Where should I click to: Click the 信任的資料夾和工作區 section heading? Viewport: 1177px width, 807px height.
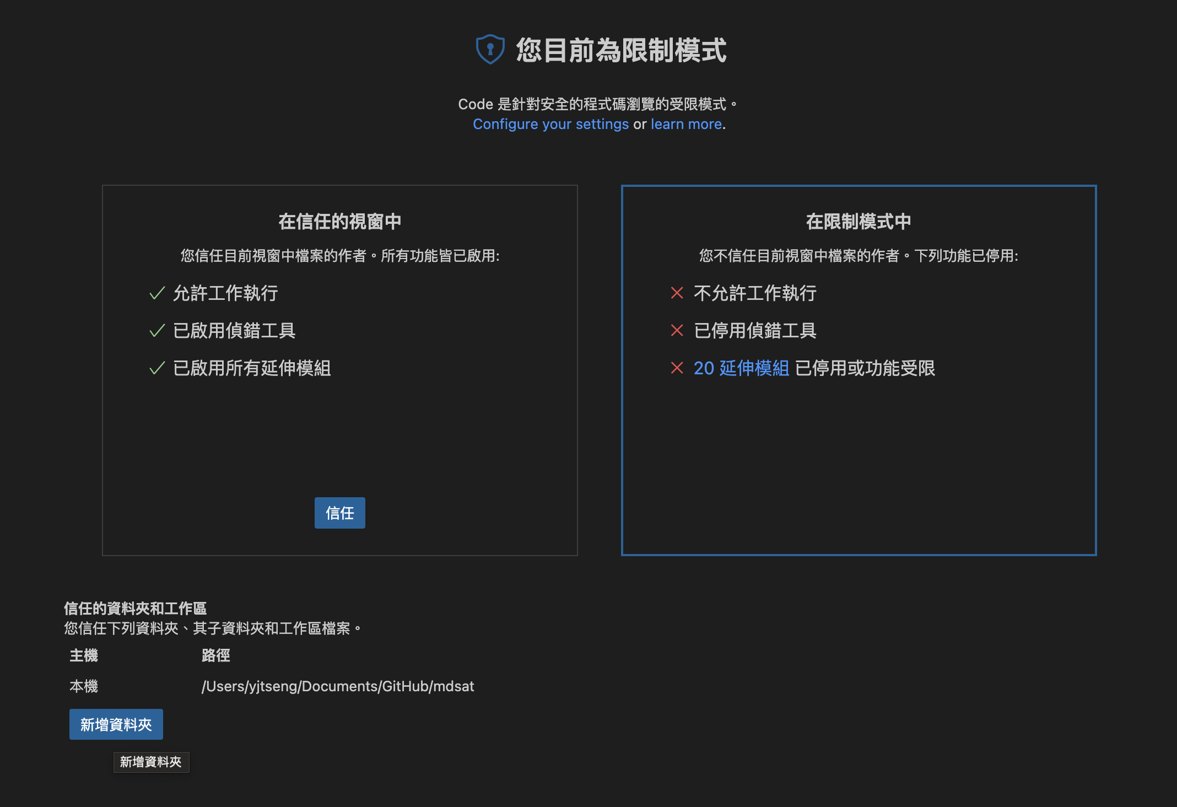click(135, 609)
